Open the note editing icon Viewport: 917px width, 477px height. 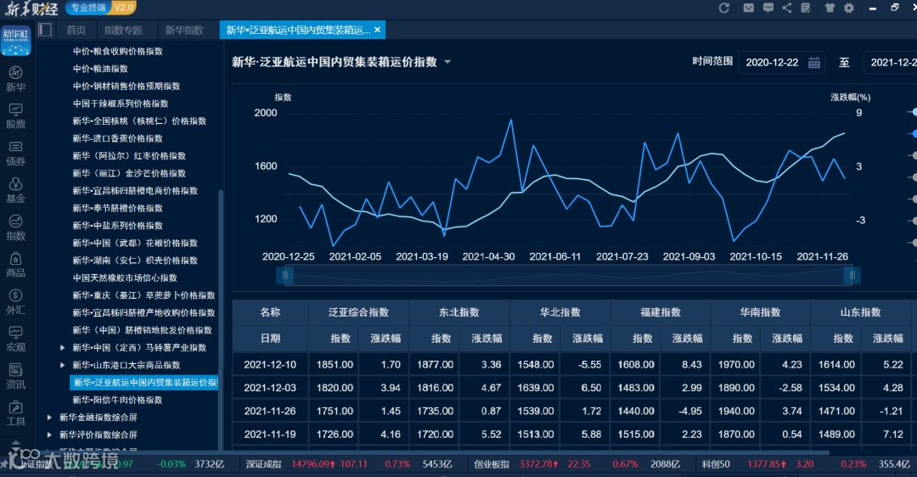tap(806, 8)
